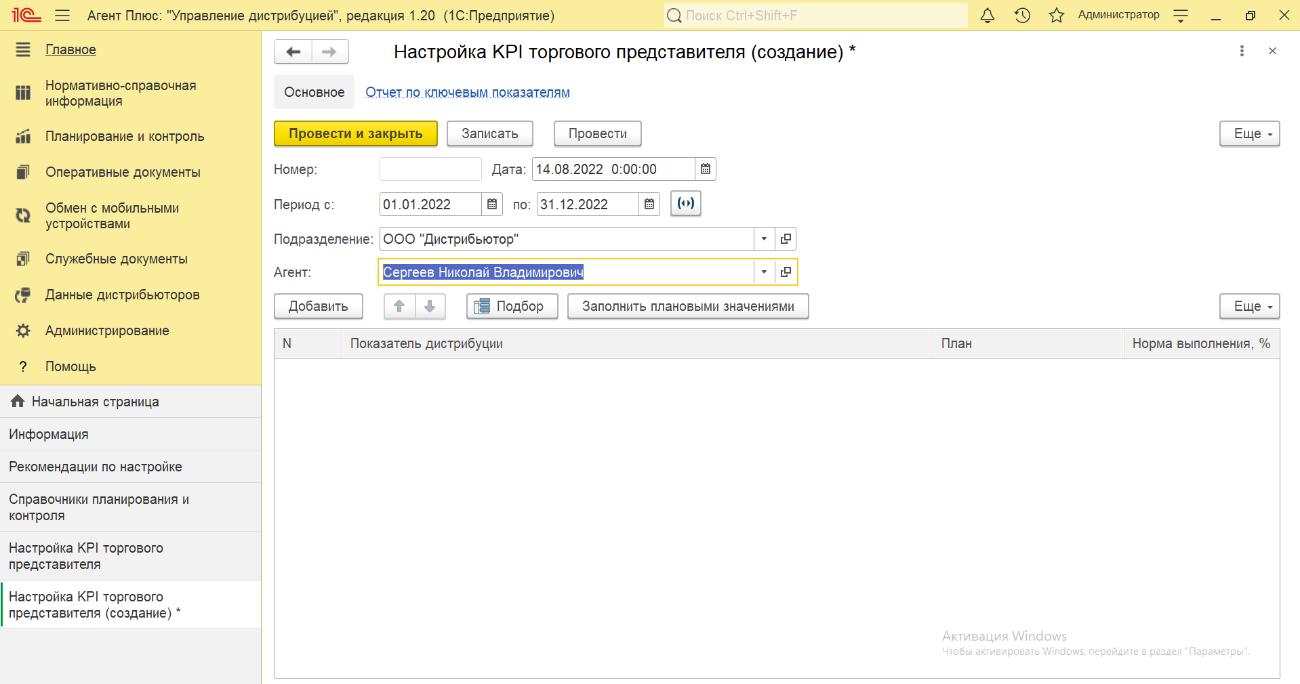Click the Подбор button
The image size is (1300, 684).
[512, 306]
